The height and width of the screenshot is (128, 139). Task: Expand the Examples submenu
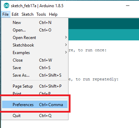click(x=35, y=53)
